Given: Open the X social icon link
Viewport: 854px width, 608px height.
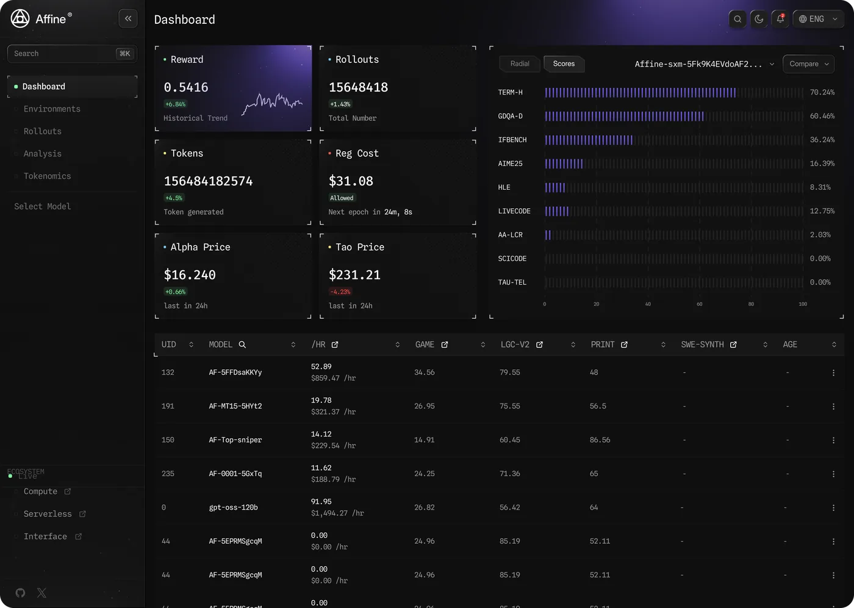Looking at the screenshot, I should click(41, 593).
